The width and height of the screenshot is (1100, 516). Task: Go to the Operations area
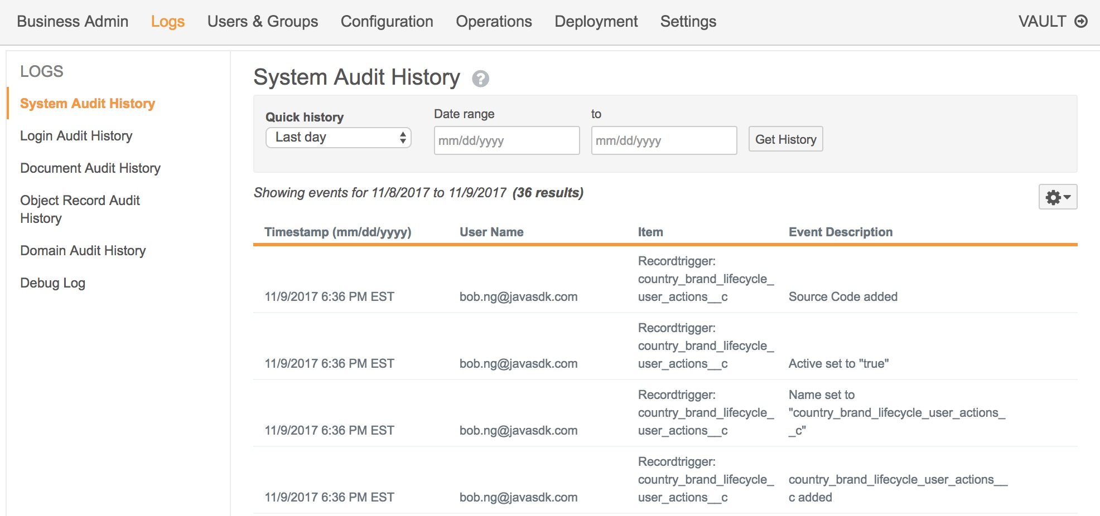(493, 22)
